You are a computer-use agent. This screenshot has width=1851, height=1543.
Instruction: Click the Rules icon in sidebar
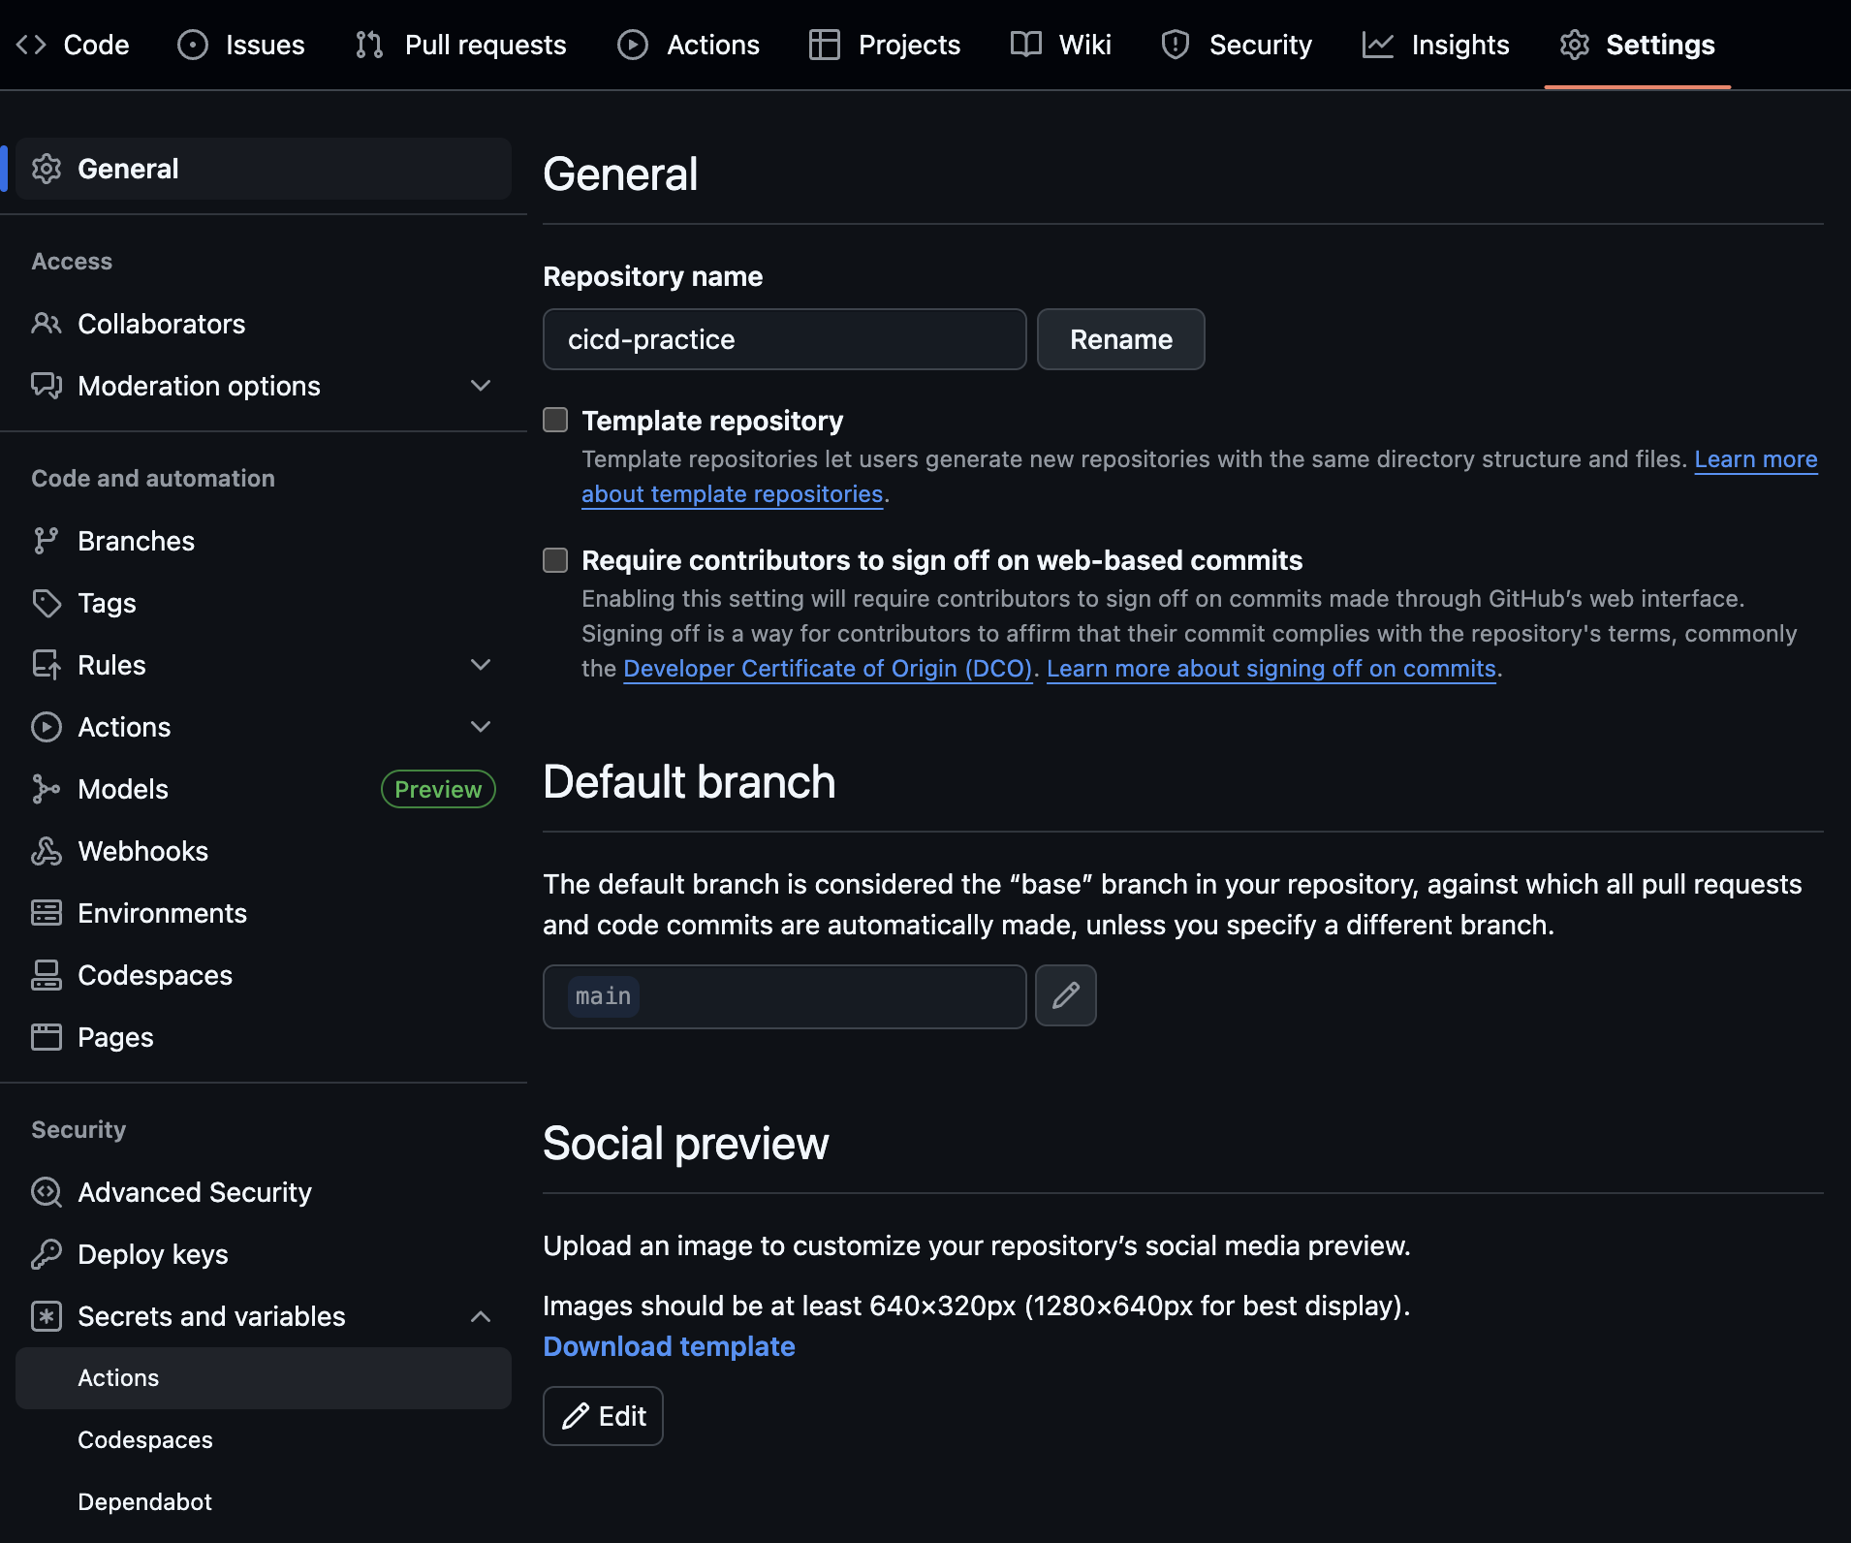pyautogui.click(x=47, y=665)
